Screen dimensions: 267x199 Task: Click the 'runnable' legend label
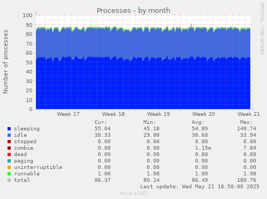pyautogui.click(x=27, y=174)
